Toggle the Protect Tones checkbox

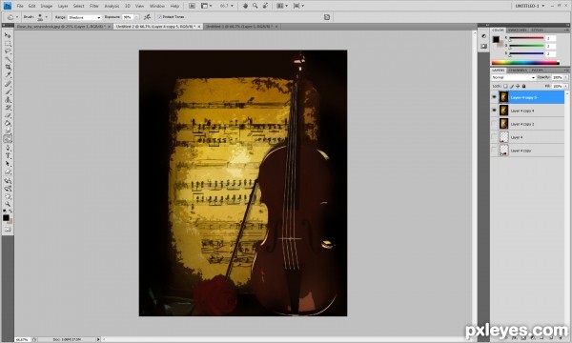[159, 17]
